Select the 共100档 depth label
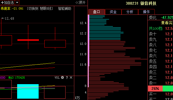The image size is (173, 100). [156, 28]
